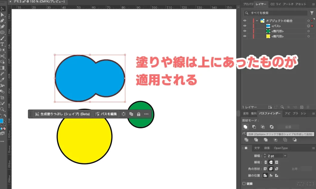Hide the yellow 楕円形 object
Screen dimensions: 316x189
coord(245,36)
